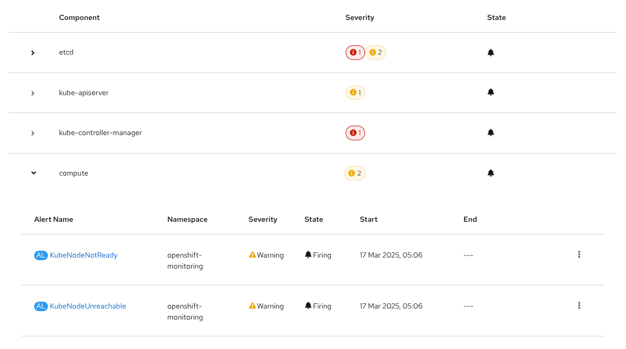Click the etcd critical severity badge
Screen dimensions: 626x349
[x=355, y=53]
